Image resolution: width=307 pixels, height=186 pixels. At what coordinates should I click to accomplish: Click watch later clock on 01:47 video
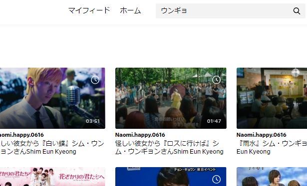point(216,80)
